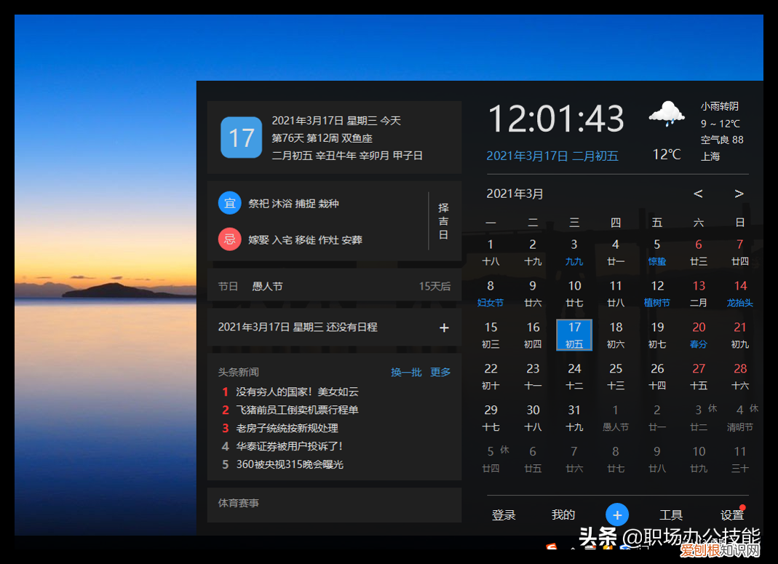Go to previous month with left arrow
This screenshot has width=778, height=564.
click(698, 194)
